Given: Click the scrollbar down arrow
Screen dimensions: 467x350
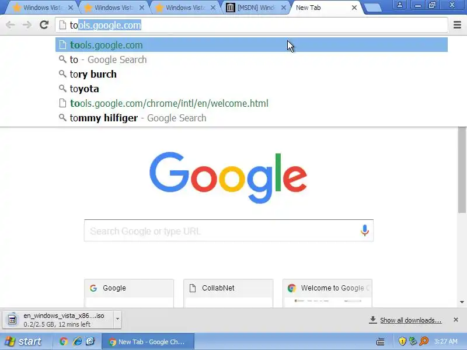Looking at the screenshot, I should pos(462,302).
